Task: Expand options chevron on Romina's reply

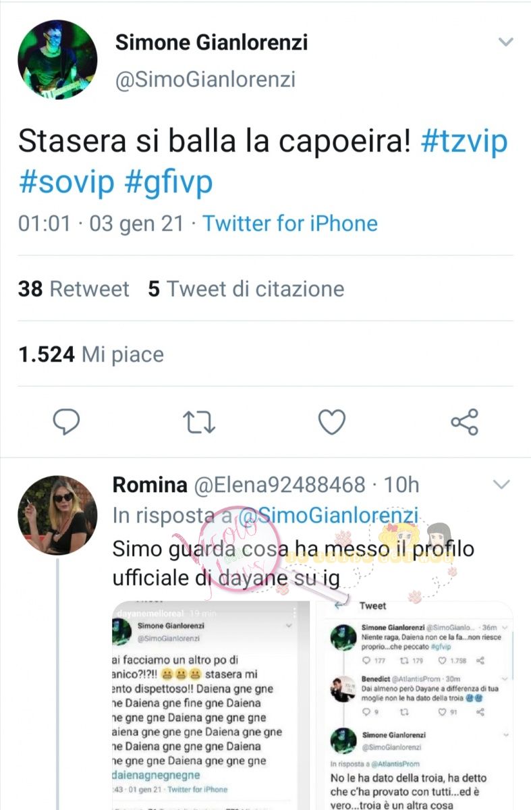Action: [x=501, y=485]
